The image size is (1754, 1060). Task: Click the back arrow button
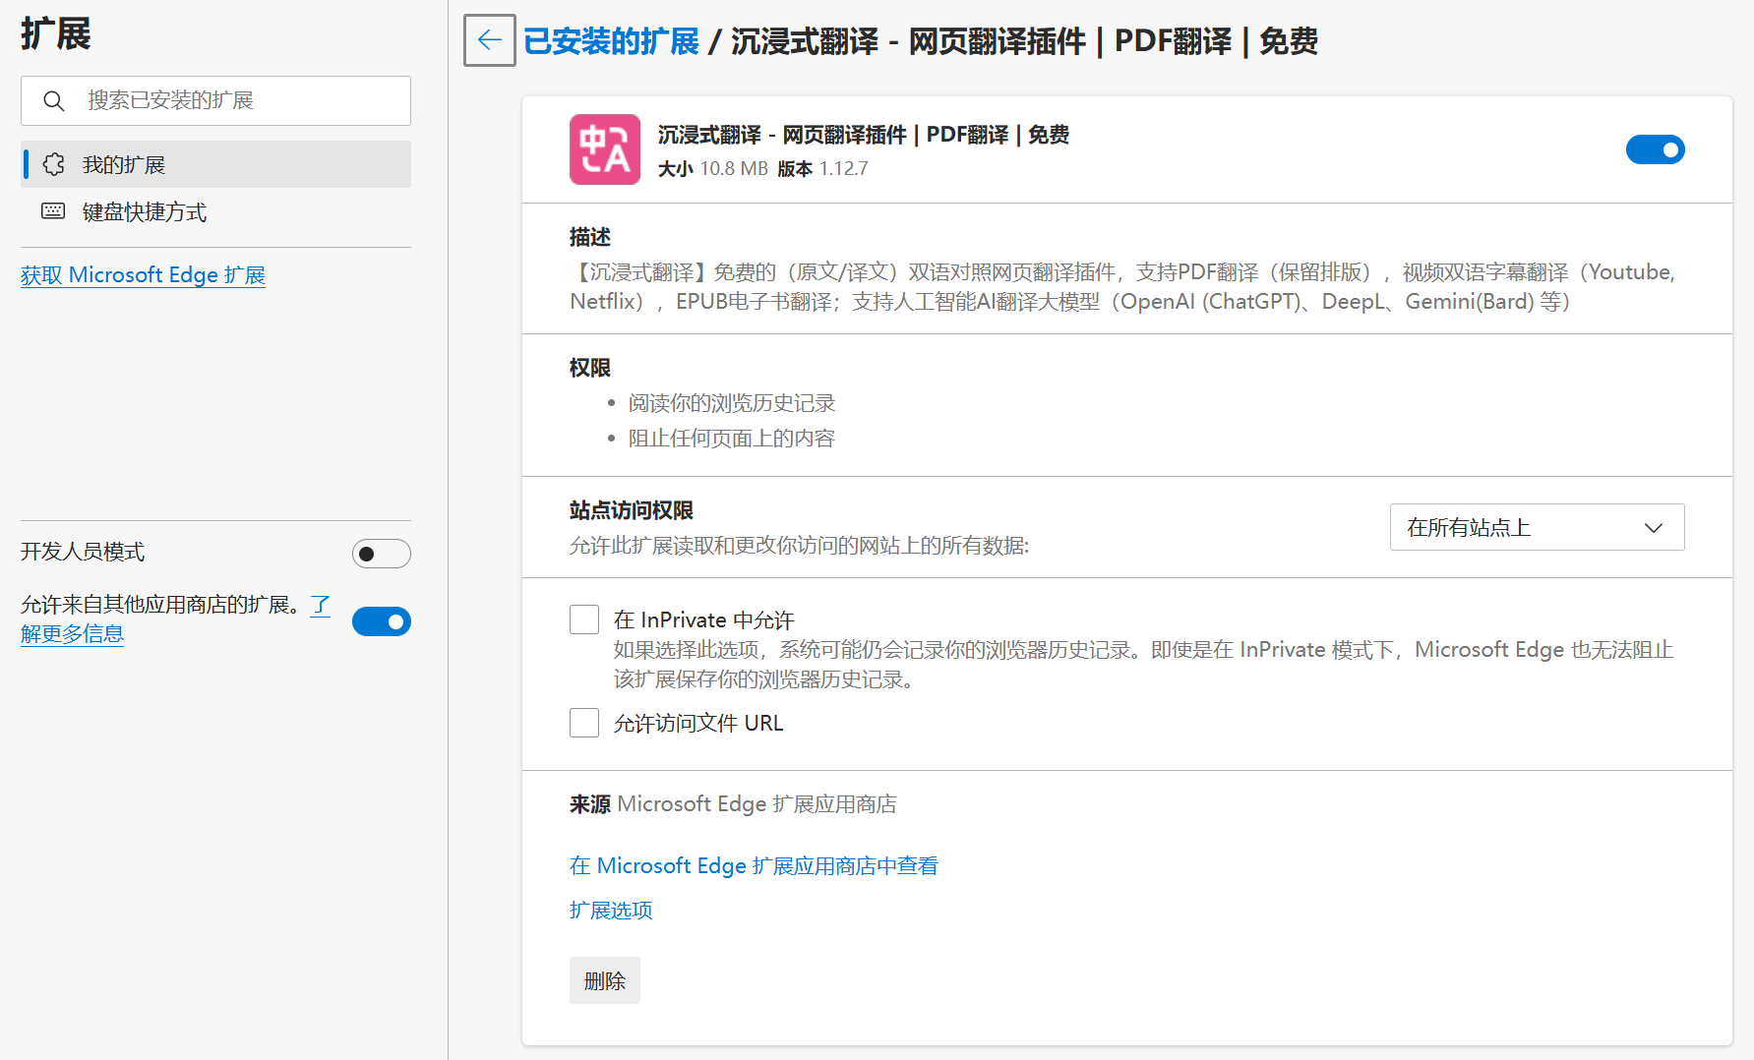(490, 40)
